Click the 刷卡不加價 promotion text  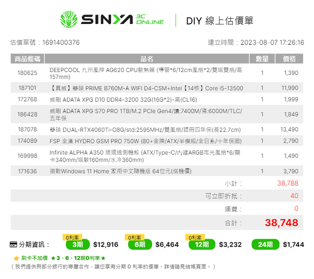[x=34, y=258]
